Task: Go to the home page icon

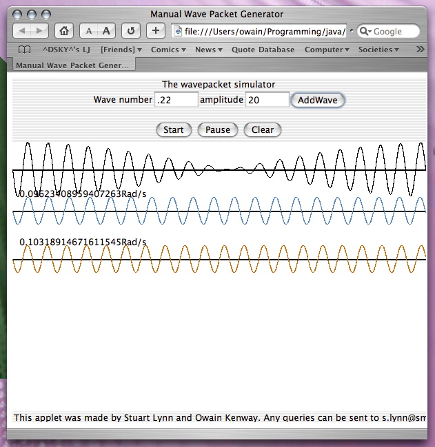Action: (x=63, y=31)
